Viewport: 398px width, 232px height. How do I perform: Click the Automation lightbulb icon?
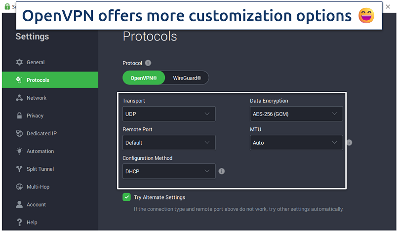[19, 151]
